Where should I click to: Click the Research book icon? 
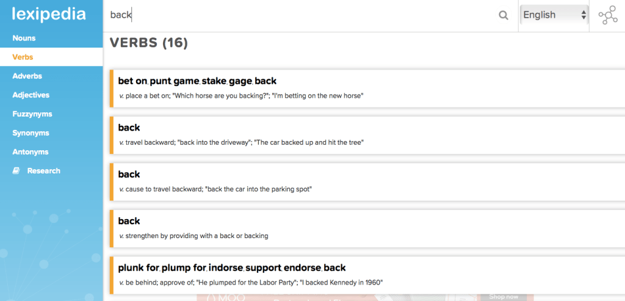16,171
